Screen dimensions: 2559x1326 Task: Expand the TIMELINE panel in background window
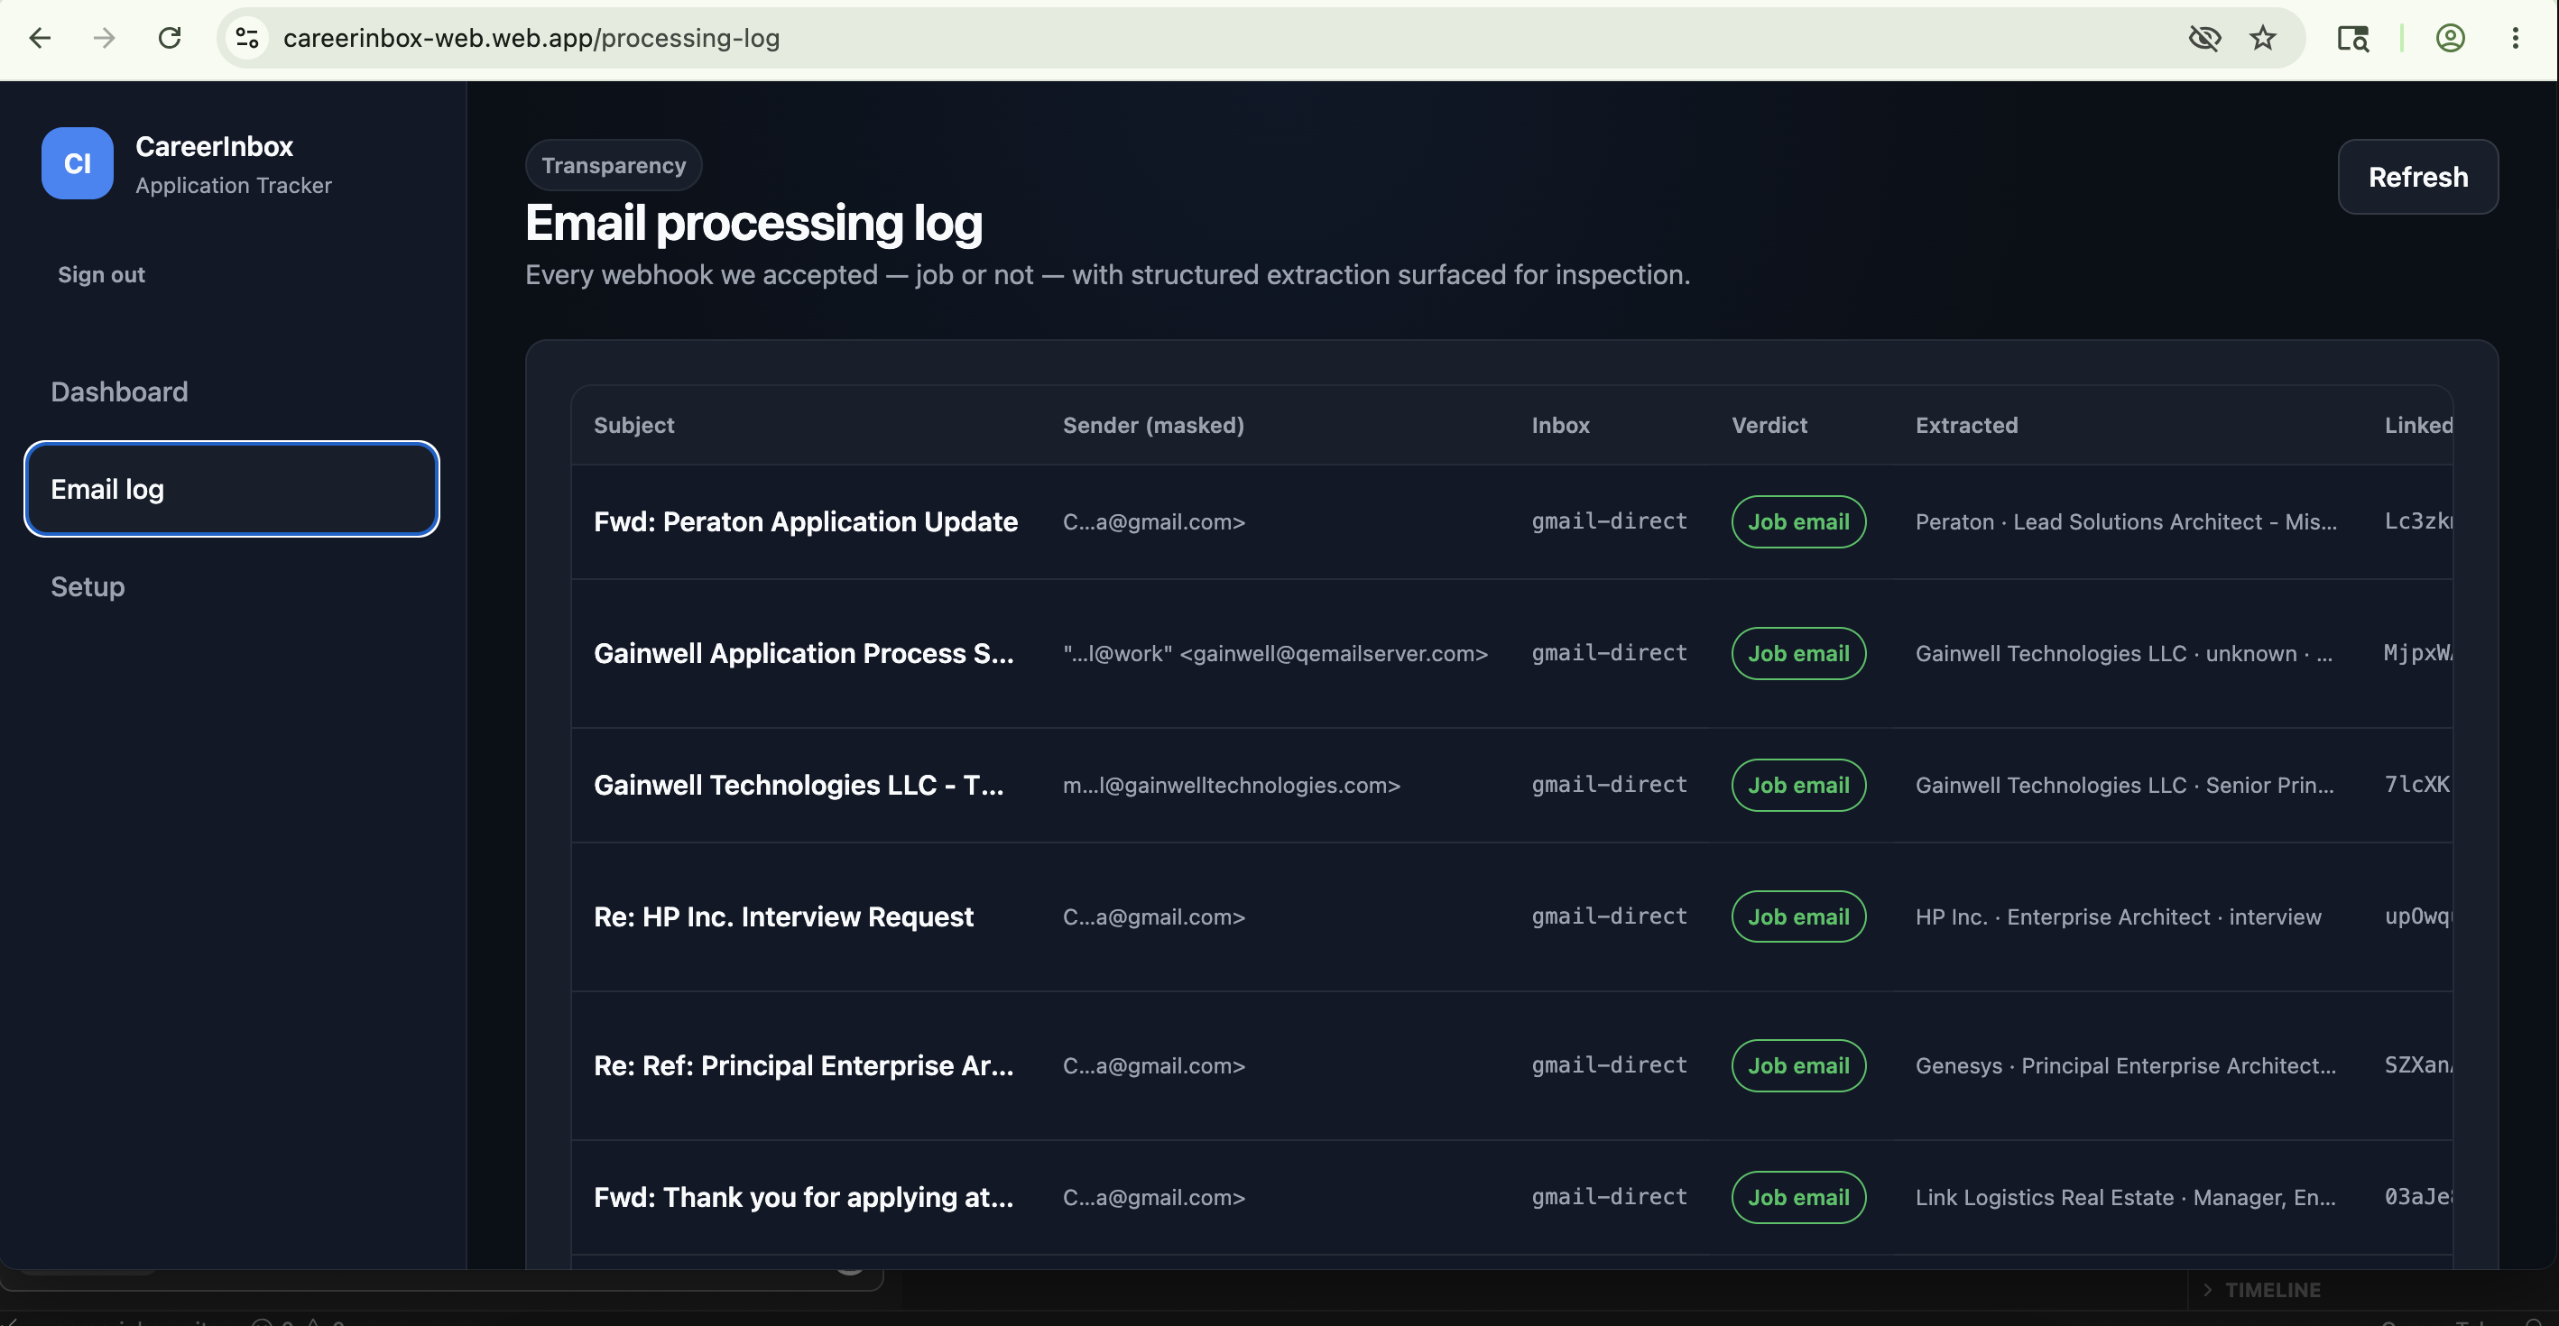click(2261, 1289)
